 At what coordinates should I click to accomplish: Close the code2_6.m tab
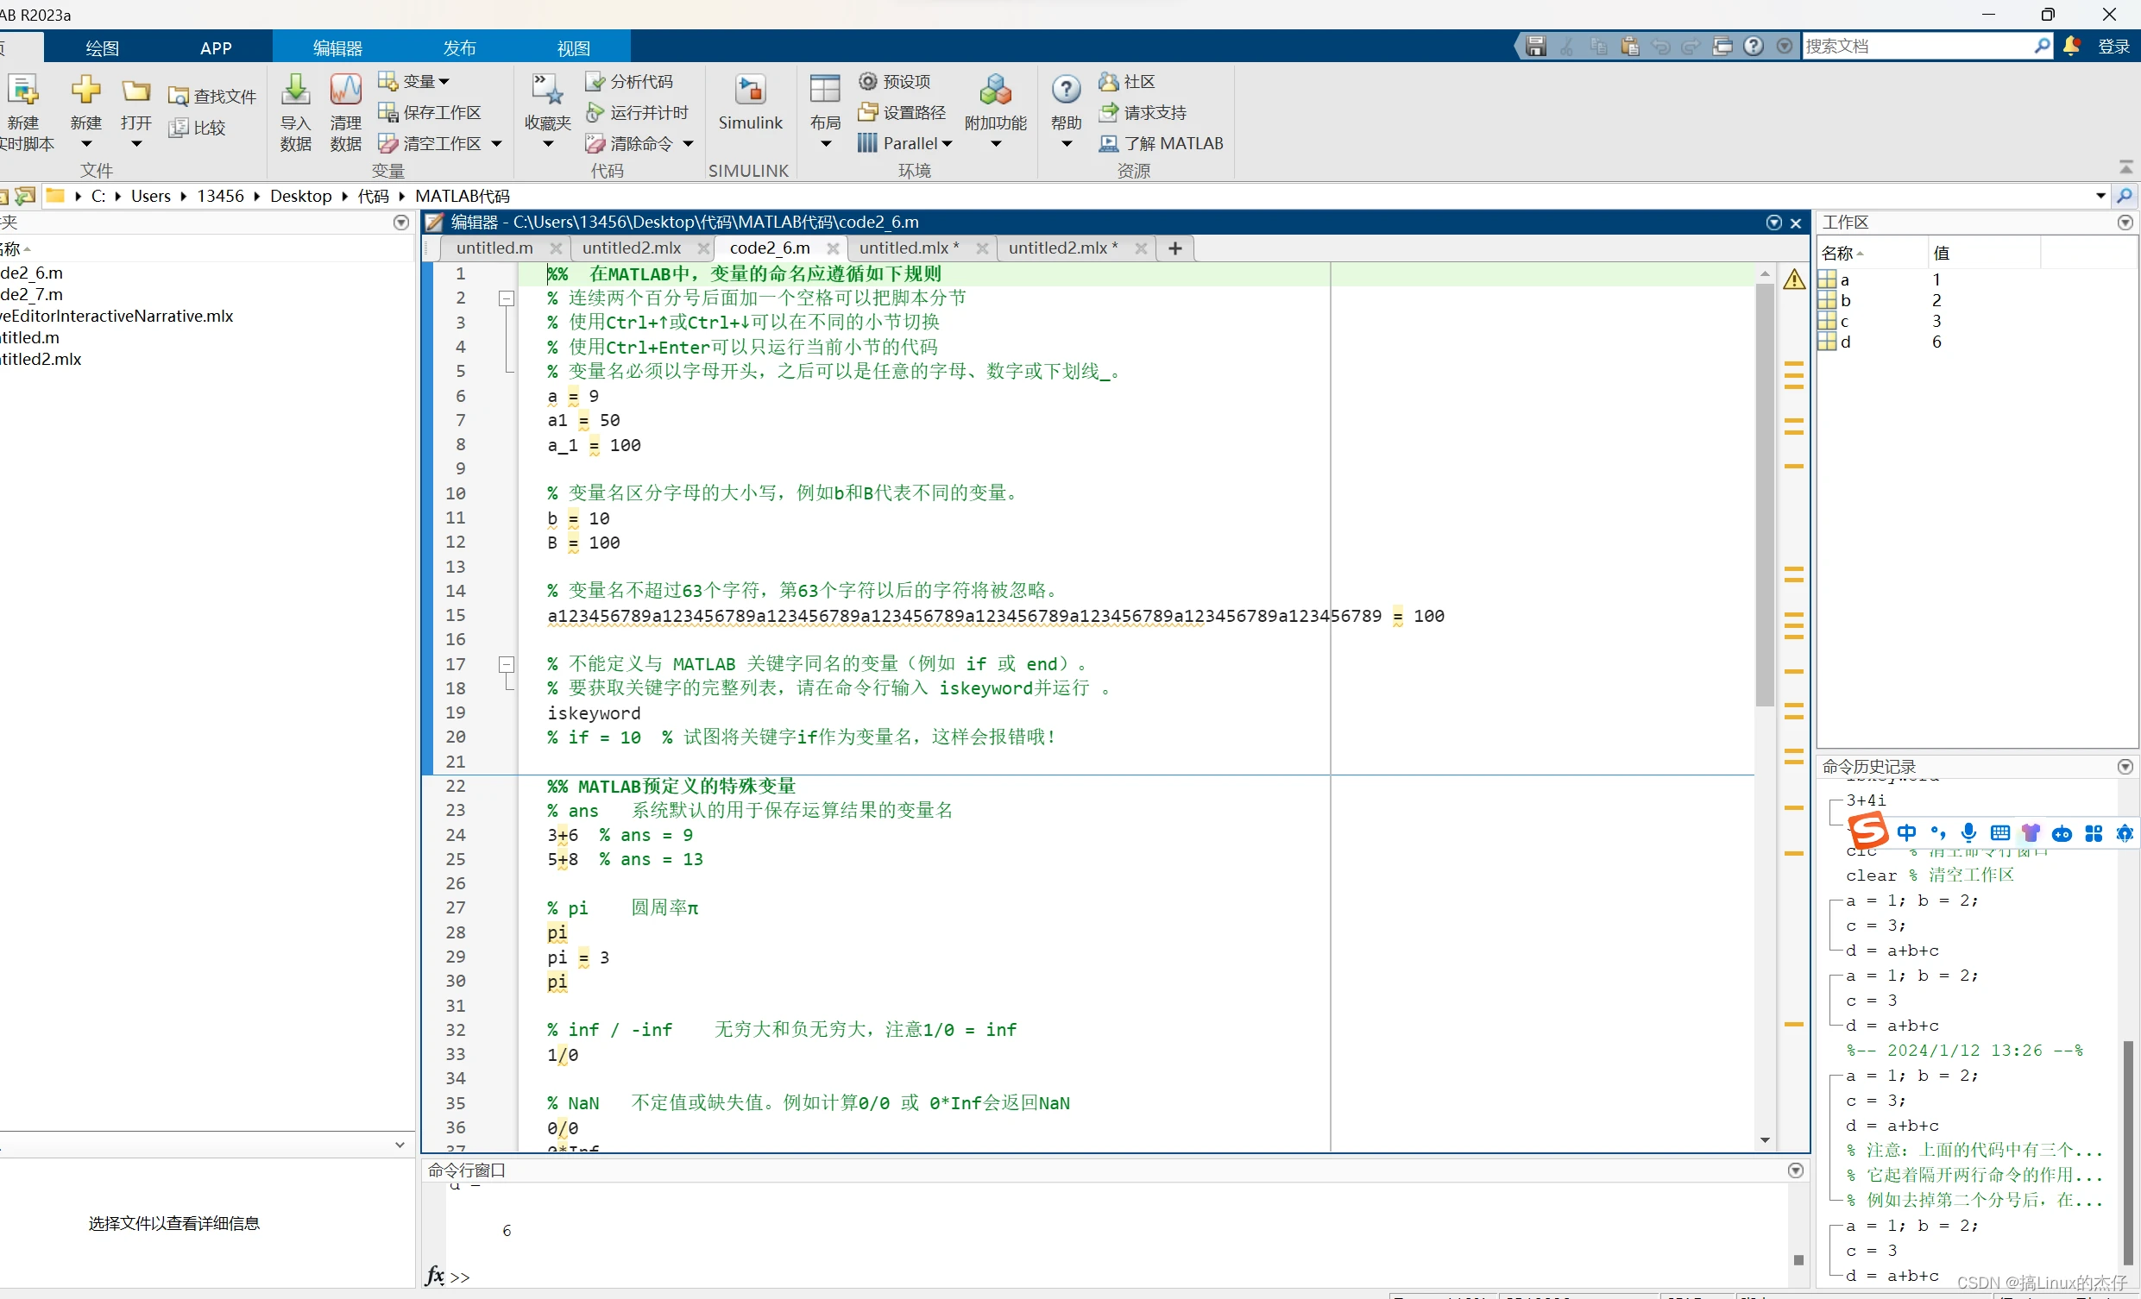(833, 249)
